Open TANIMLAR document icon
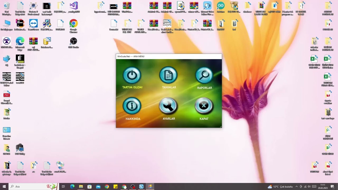This screenshot has height=190, width=338. pyautogui.click(x=168, y=75)
